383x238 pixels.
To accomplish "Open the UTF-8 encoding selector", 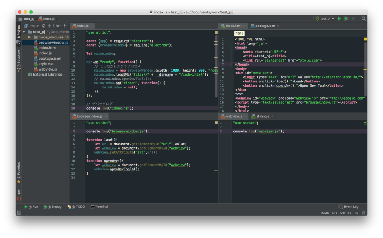I will 346,213.
